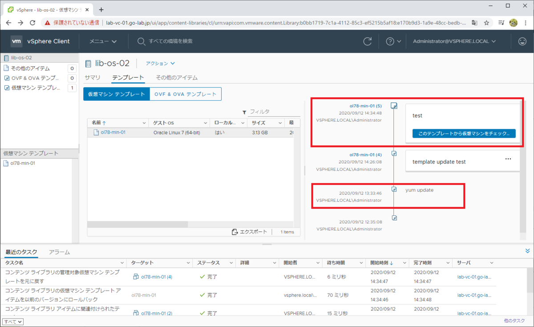Open the Chrome three-dot menu
The height and width of the screenshot is (327, 534).
tap(526, 22)
